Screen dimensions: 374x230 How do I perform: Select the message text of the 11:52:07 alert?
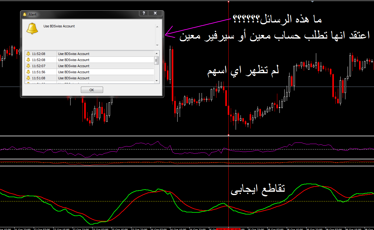(74, 66)
